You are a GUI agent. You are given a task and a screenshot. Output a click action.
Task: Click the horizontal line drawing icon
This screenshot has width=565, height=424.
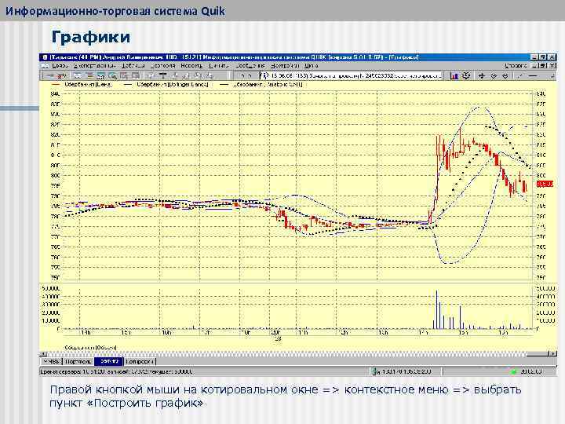click(533, 75)
